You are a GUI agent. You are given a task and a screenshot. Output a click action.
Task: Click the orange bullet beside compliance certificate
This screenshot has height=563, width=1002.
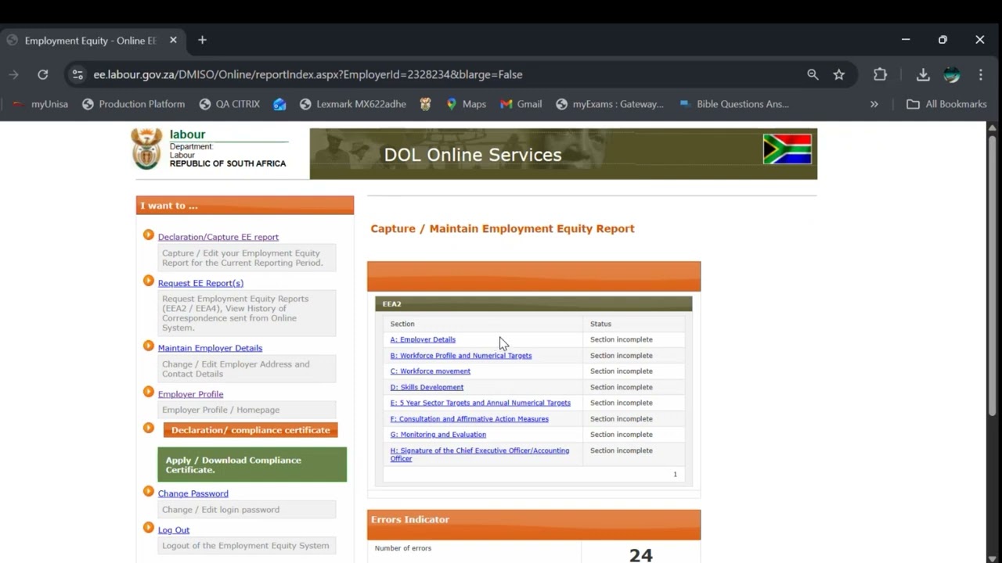tap(149, 428)
